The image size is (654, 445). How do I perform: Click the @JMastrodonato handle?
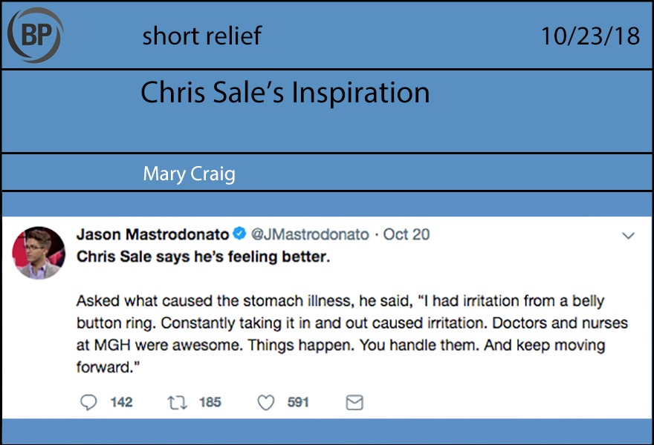tap(310, 235)
